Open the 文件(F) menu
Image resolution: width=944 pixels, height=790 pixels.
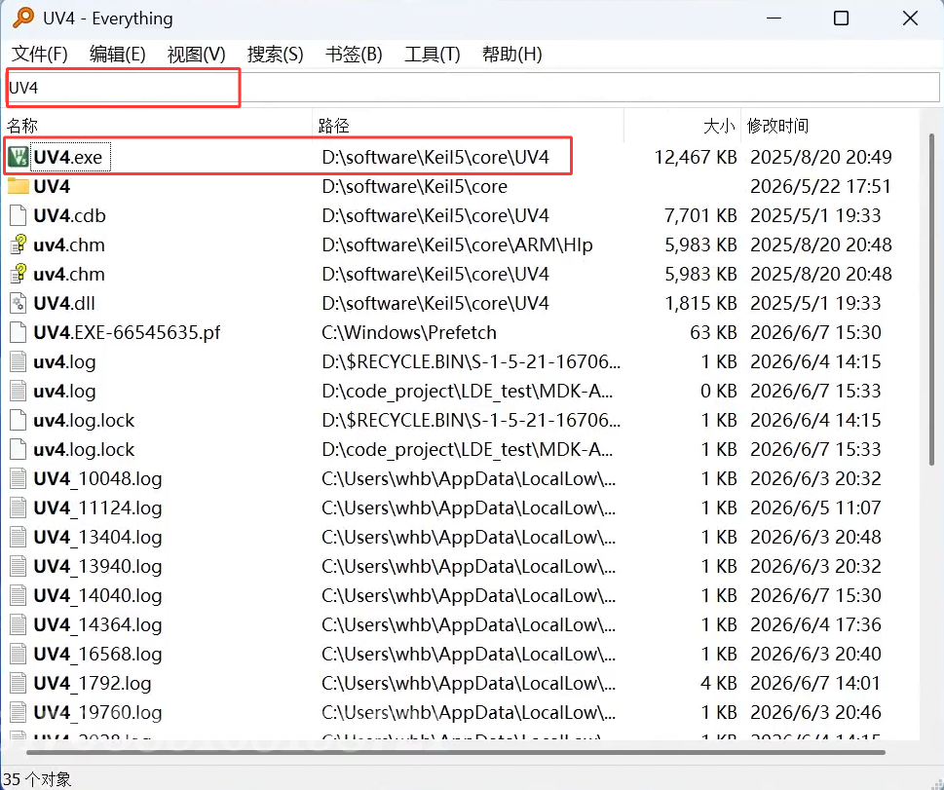tap(40, 55)
